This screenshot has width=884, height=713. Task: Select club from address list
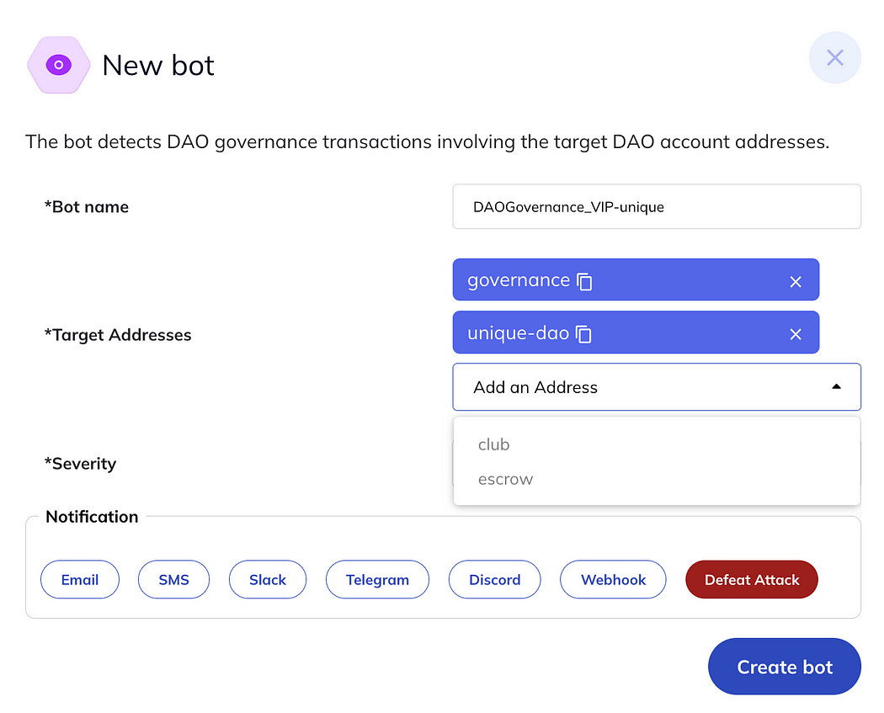pyautogui.click(x=656, y=444)
